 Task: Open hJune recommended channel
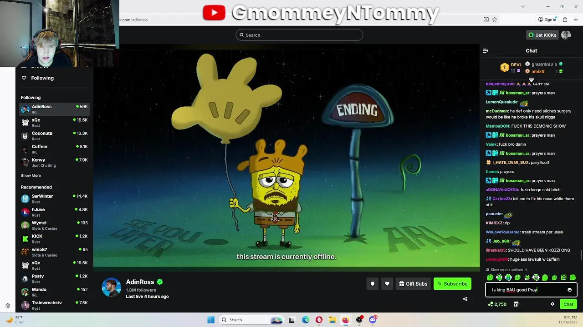(x=54, y=212)
